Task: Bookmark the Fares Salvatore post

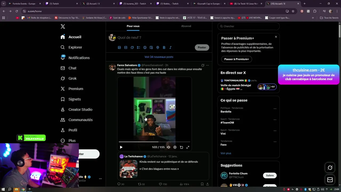Action: click(202, 184)
